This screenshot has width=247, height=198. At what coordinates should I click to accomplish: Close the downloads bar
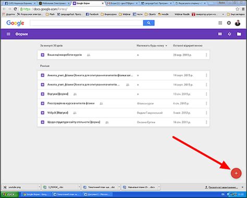[x=242, y=187]
